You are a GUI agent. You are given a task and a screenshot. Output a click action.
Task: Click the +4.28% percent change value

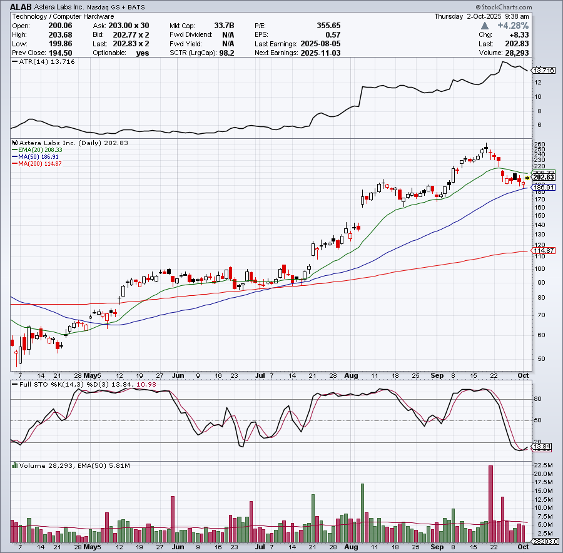click(x=513, y=26)
